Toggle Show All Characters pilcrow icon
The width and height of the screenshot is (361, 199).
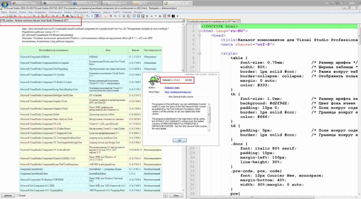(x=92, y=16)
